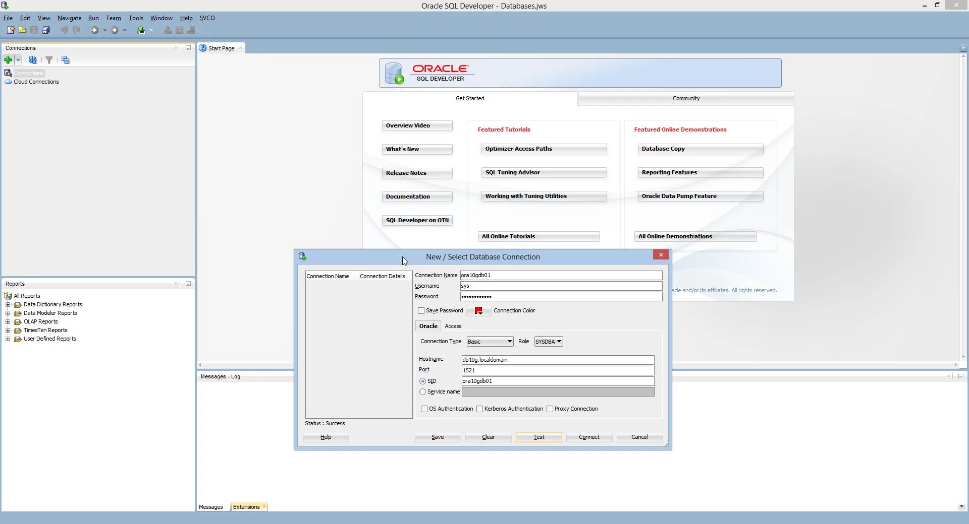
Task: Click the Hostname input field
Action: point(558,360)
